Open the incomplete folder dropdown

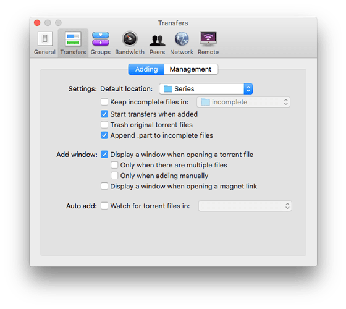click(243, 102)
